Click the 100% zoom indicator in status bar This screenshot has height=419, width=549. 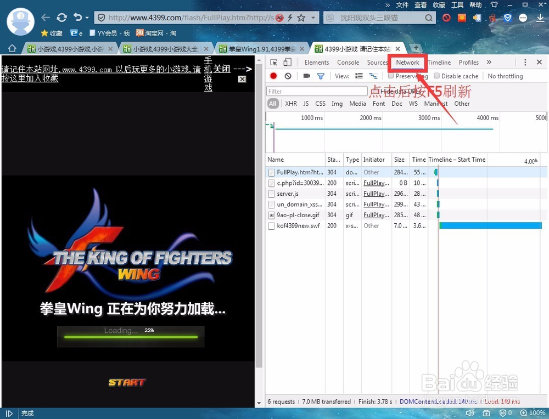(533, 413)
